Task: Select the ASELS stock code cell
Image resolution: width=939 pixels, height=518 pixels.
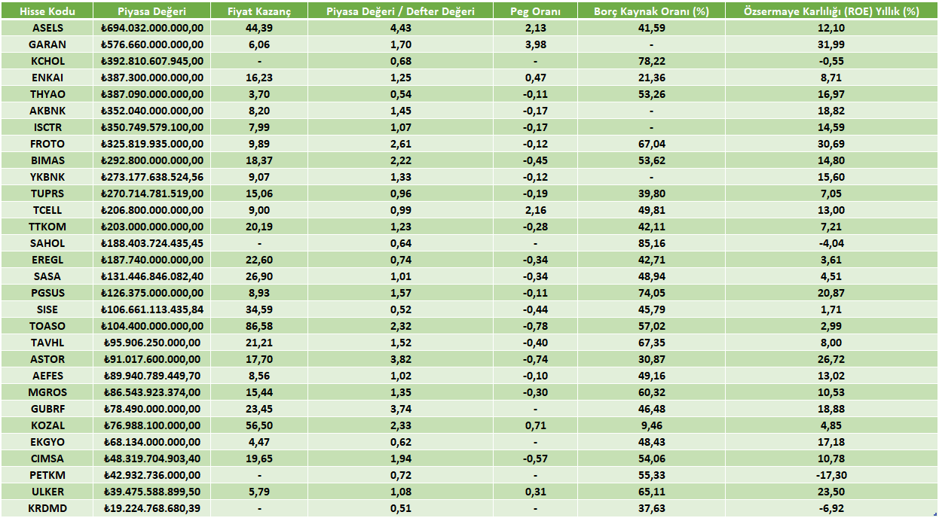Action: (x=47, y=28)
